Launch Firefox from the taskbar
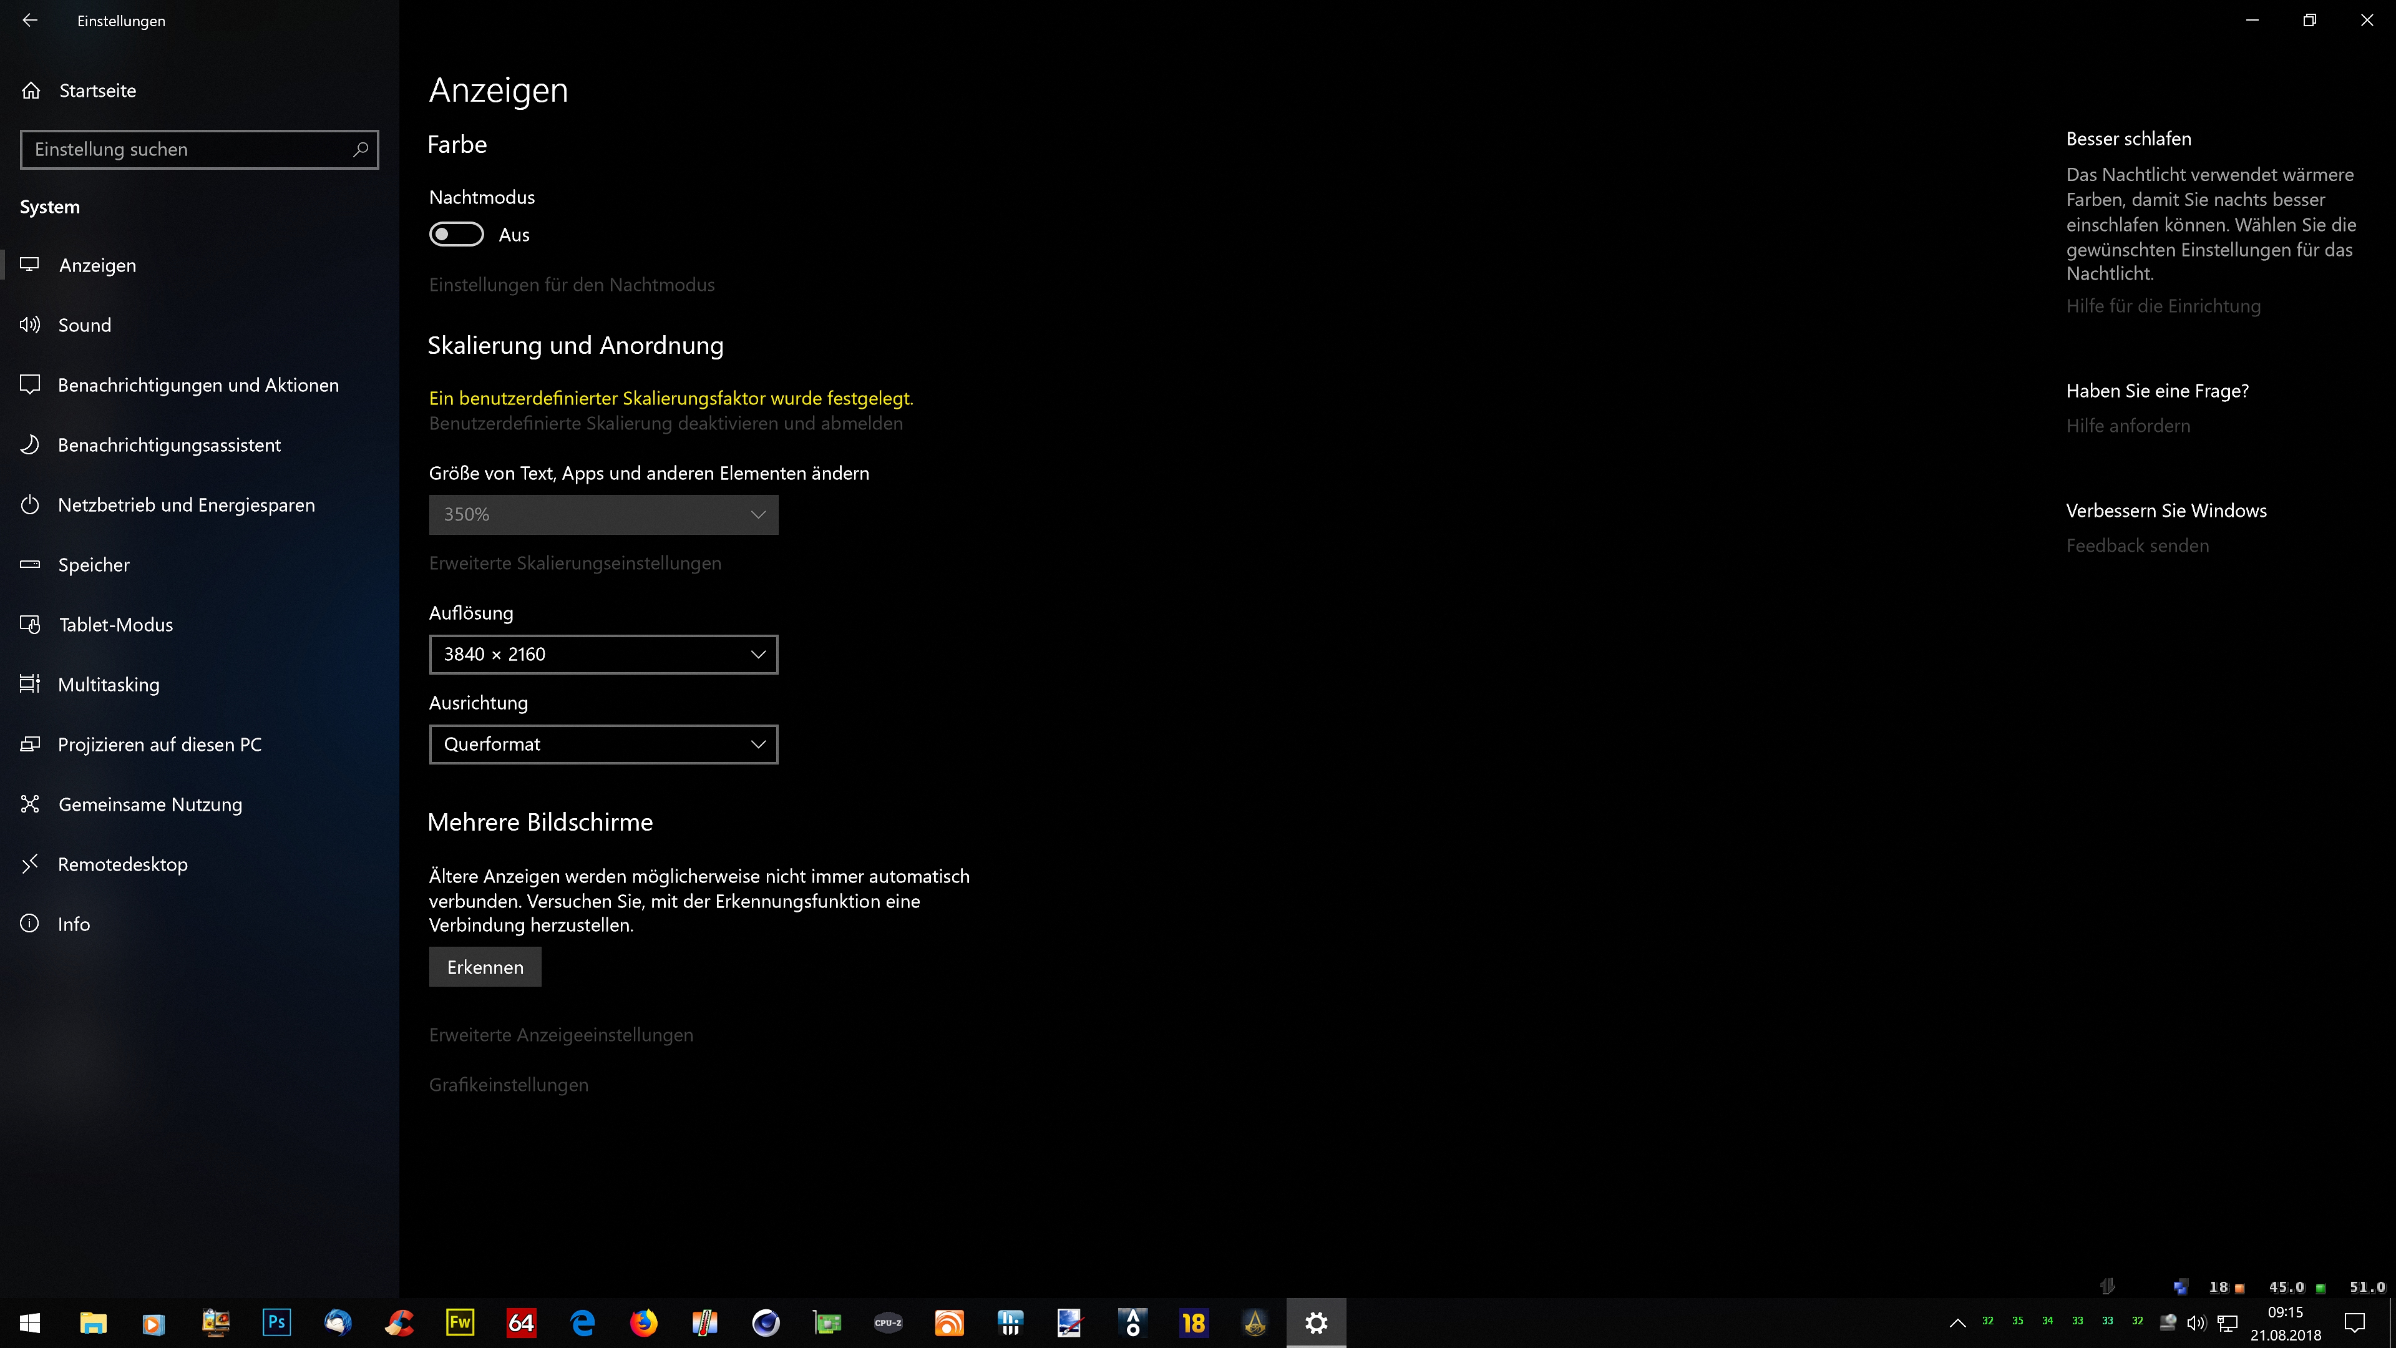The height and width of the screenshot is (1348, 2396). [643, 1322]
